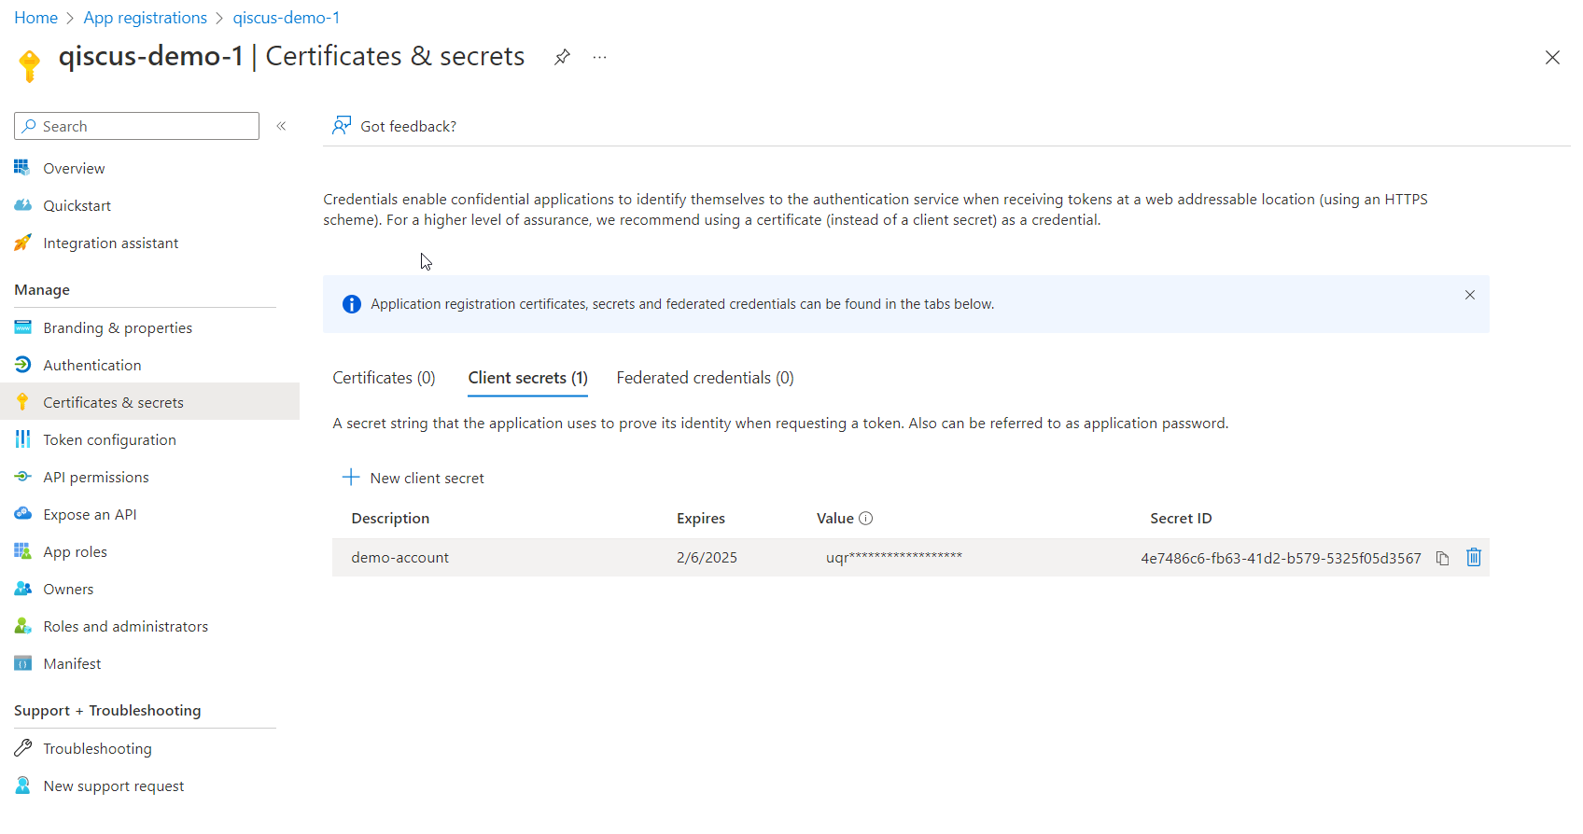
Task: Navigate to Home breadcrumb
Action: (35, 18)
